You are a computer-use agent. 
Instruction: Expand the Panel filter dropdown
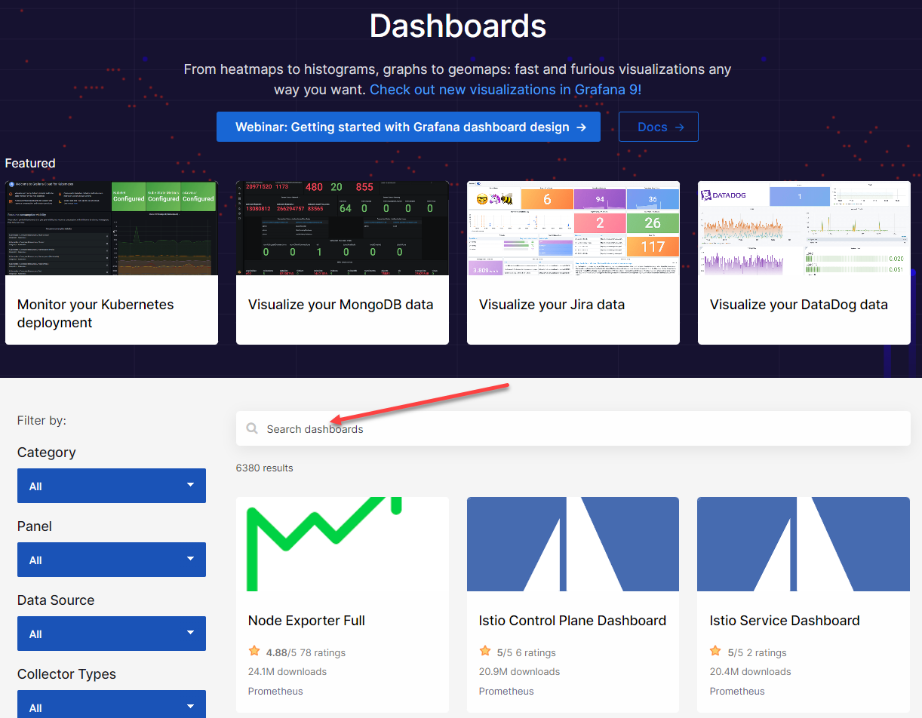pos(112,560)
